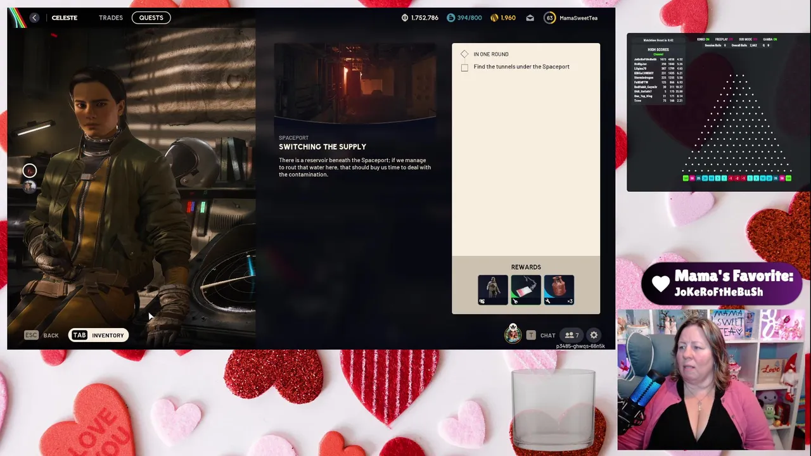
Task: Click the BACK button
Action: 51,336
